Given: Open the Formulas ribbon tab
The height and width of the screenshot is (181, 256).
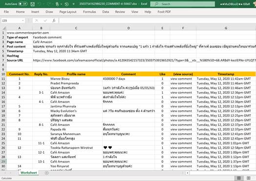Looking at the screenshot, I should (89, 12).
